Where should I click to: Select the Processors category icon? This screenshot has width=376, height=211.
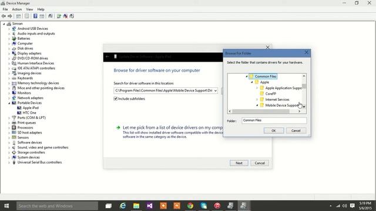[x=14, y=128]
